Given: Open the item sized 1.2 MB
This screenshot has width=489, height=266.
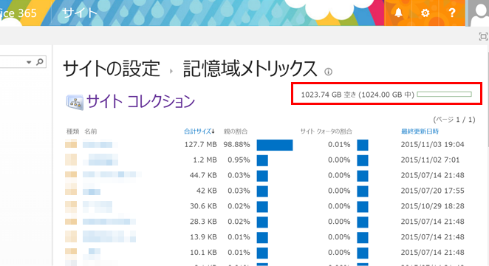Looking at the screenshot, I should pos(100,160).
